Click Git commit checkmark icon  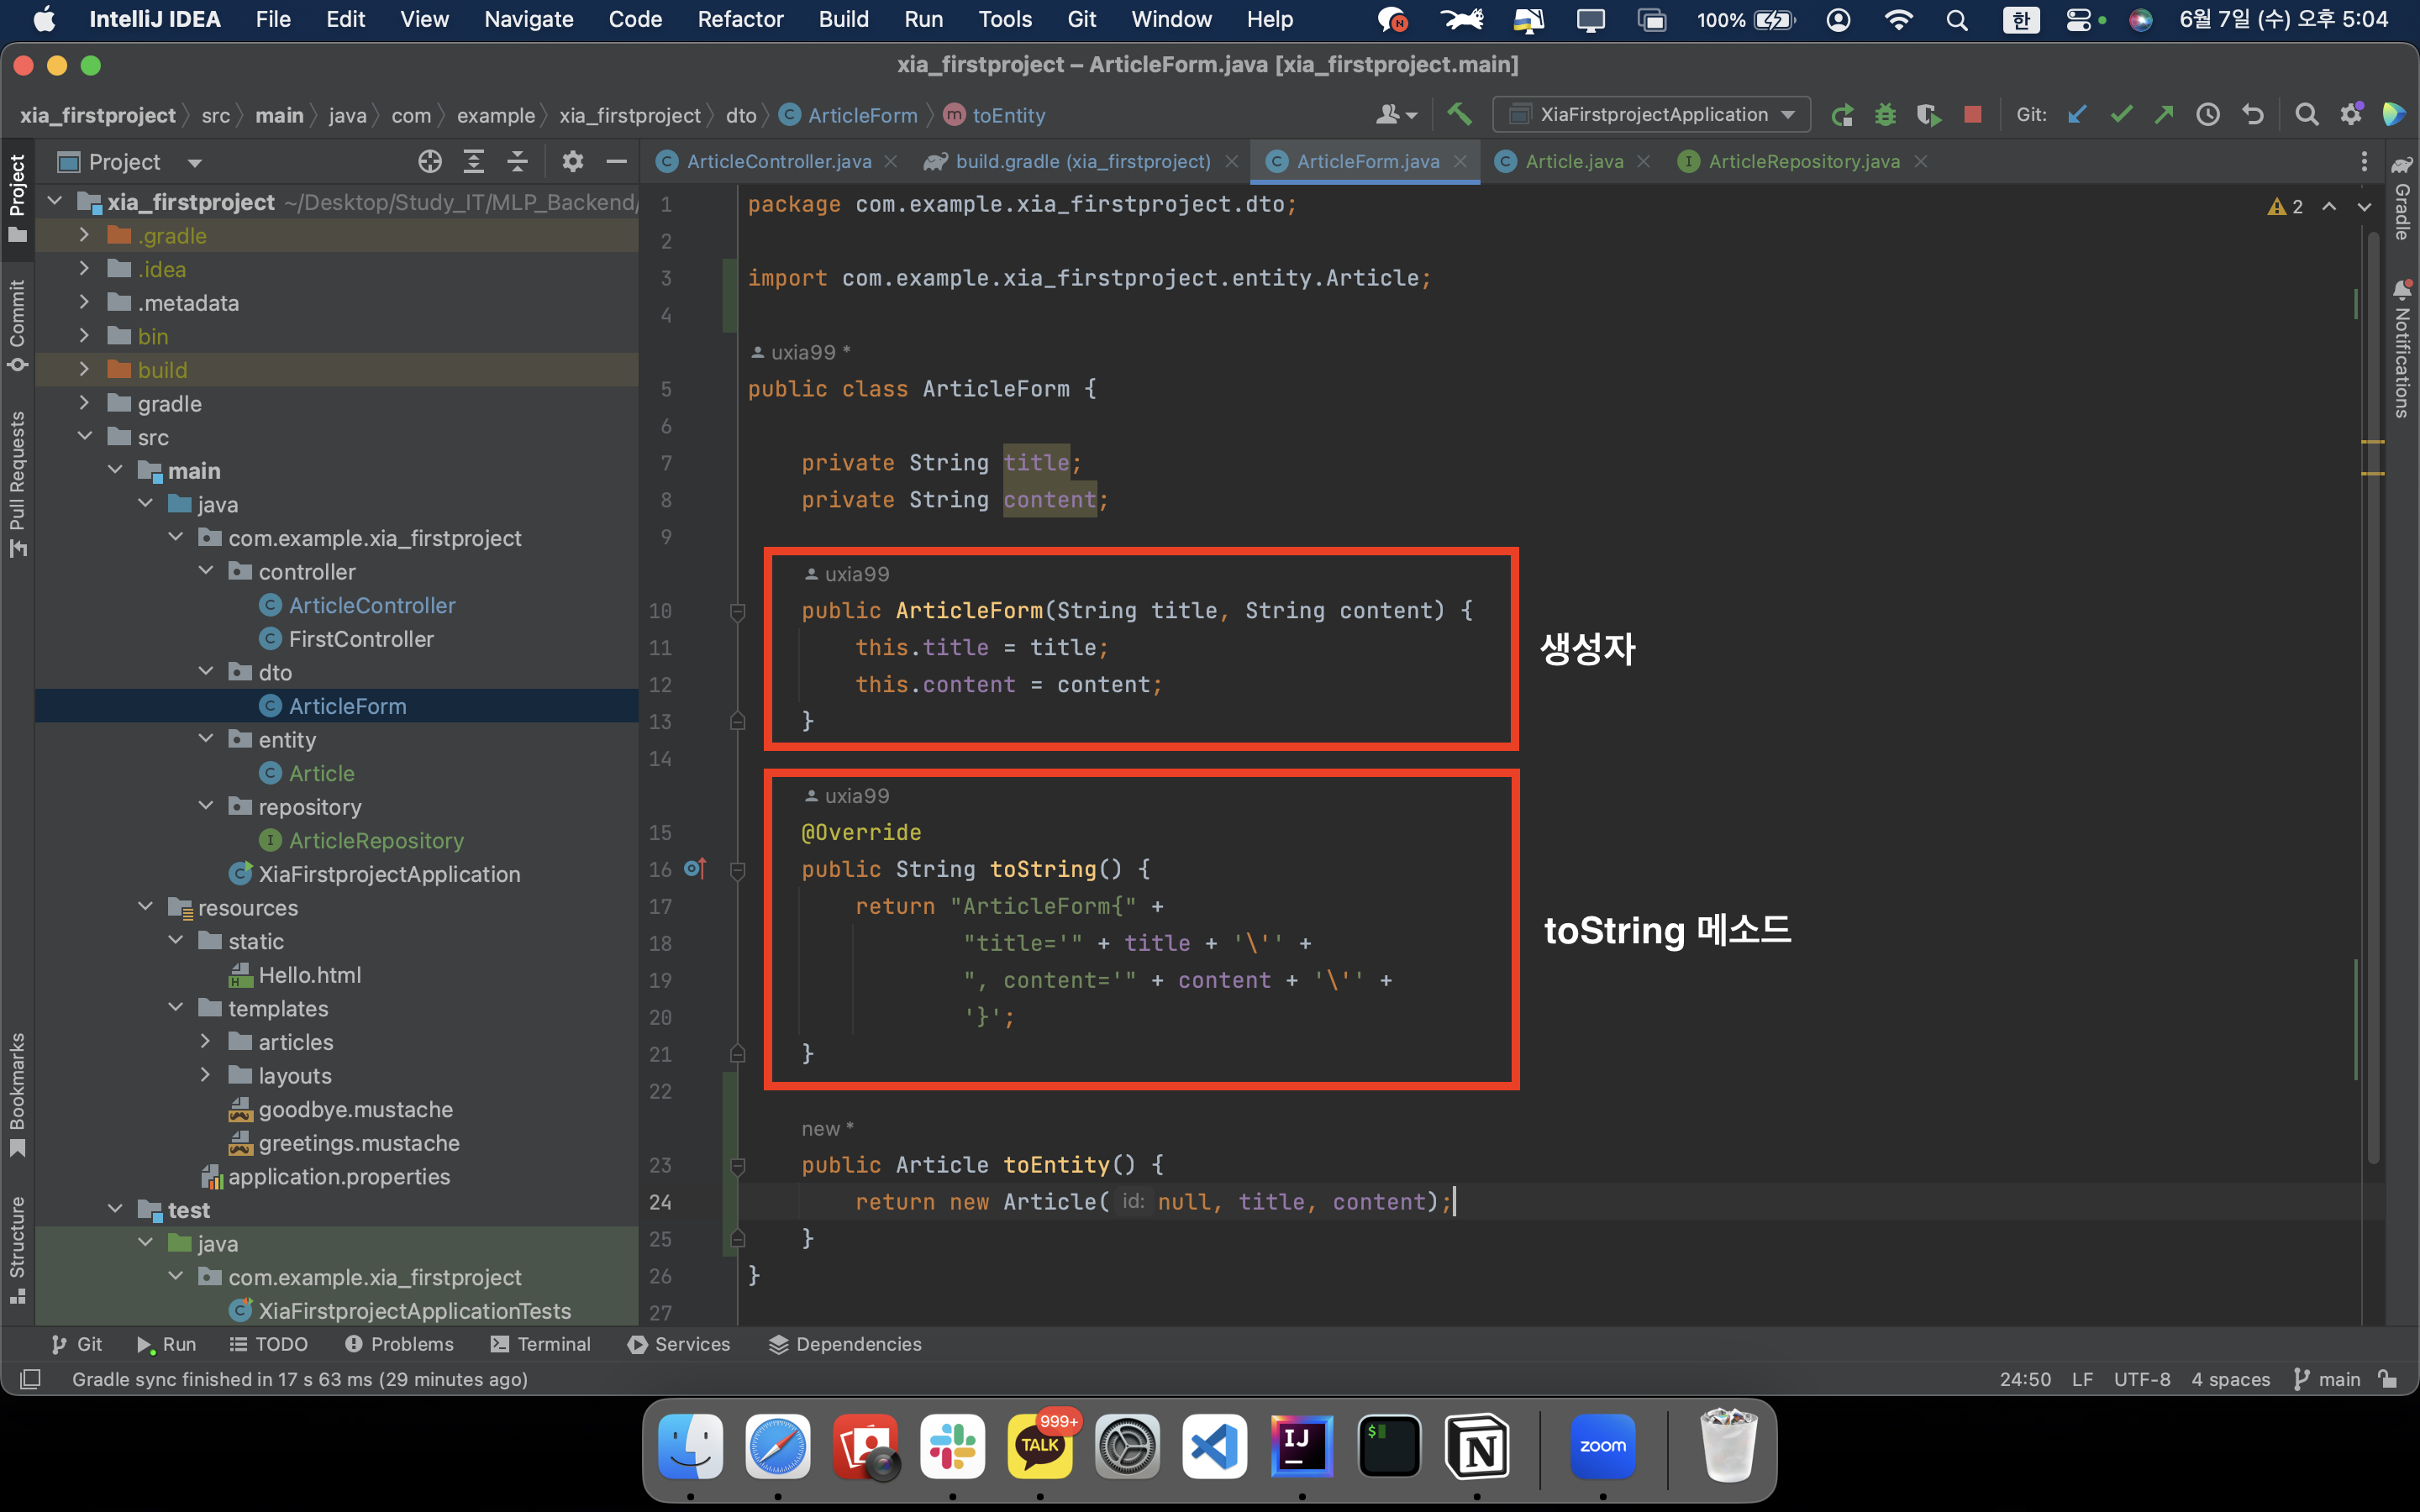click(x=2120, y=115)
